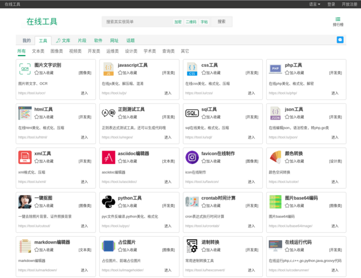Click the 在线运行代码 monitor icon

click(275, 246)
